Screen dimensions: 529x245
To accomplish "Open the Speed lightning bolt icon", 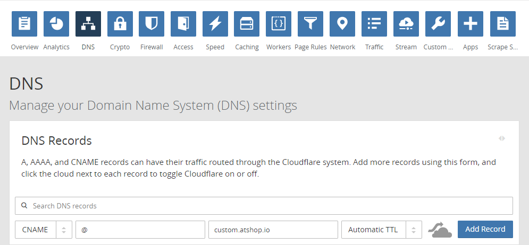I will click(x=215, y=24).
